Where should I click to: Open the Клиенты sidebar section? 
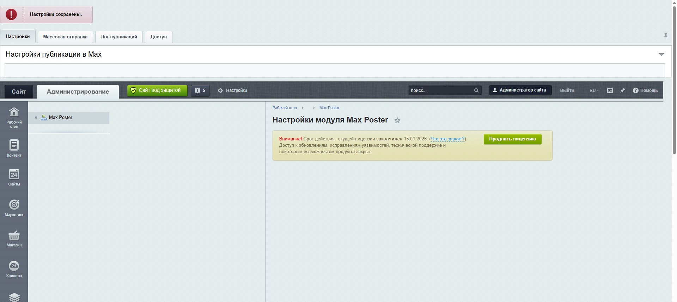click(14, 269)
